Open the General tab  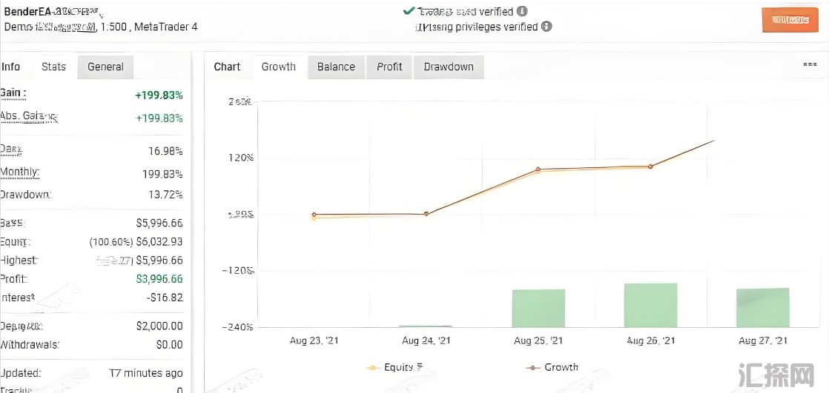click(x=105, y=67)
